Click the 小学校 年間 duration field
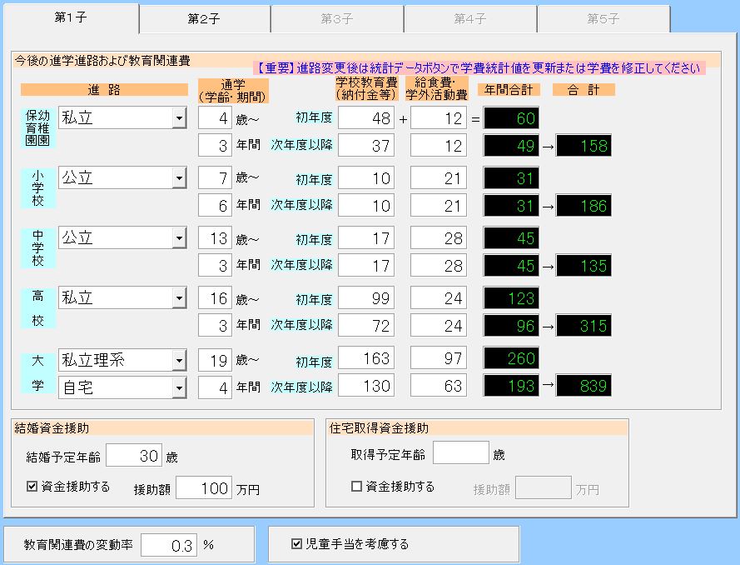Viewport: 740px width, 565px height. pos(215,205)
